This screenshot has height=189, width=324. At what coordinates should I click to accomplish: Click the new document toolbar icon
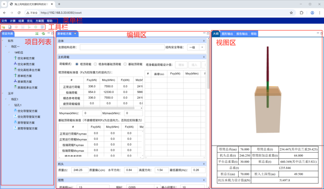point(10,27)
